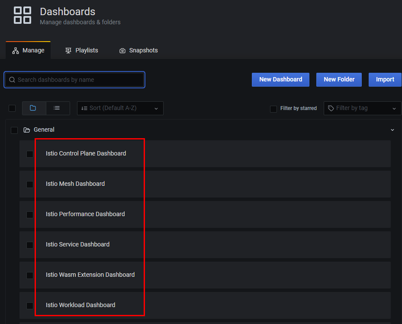Click the New Folder button
This screenshot has height=324, width=402.
tap(339, 80)
